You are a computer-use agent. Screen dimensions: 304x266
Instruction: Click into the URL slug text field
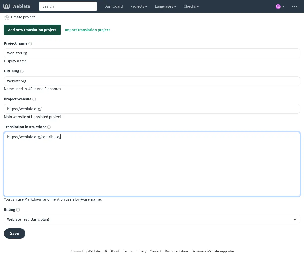(x=152, y=81)
